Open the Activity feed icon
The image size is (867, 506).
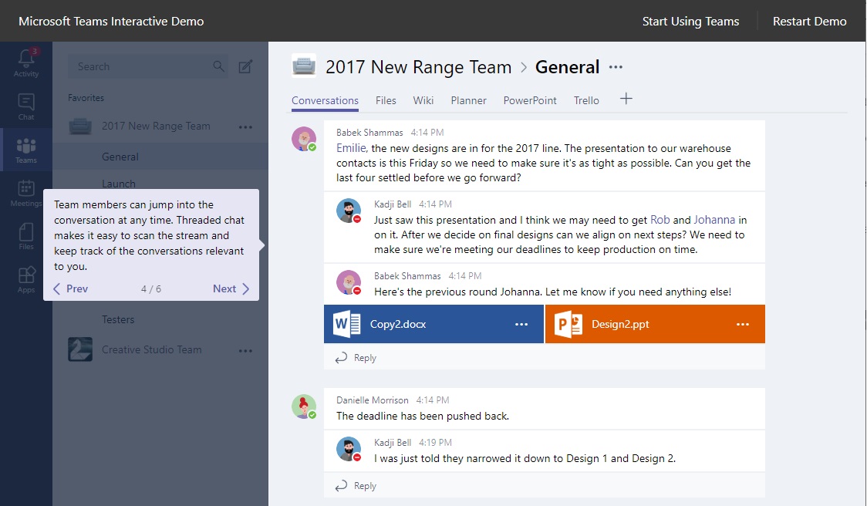click(26, 62)
